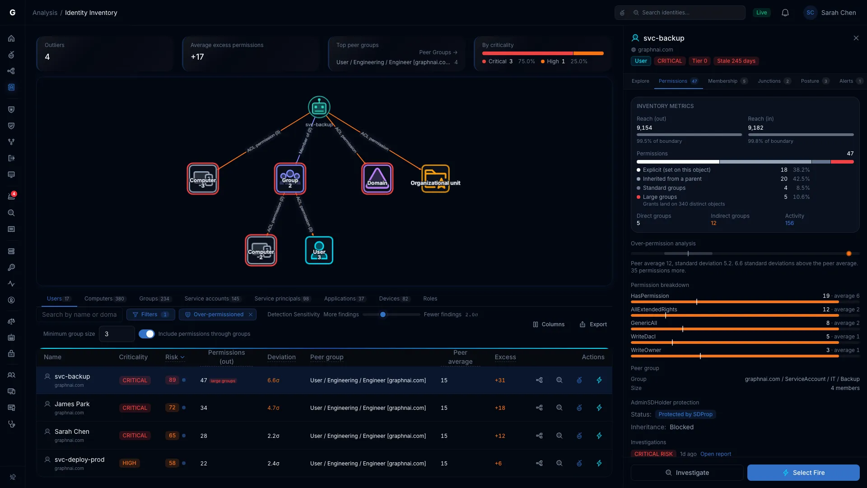Sort table by Risk column
The image size is (867, 488).
click(x=175, y=357)
